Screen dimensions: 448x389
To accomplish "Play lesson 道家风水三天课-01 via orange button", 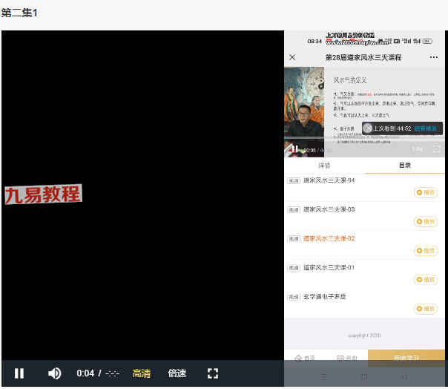I will click(x=426, y=280).
